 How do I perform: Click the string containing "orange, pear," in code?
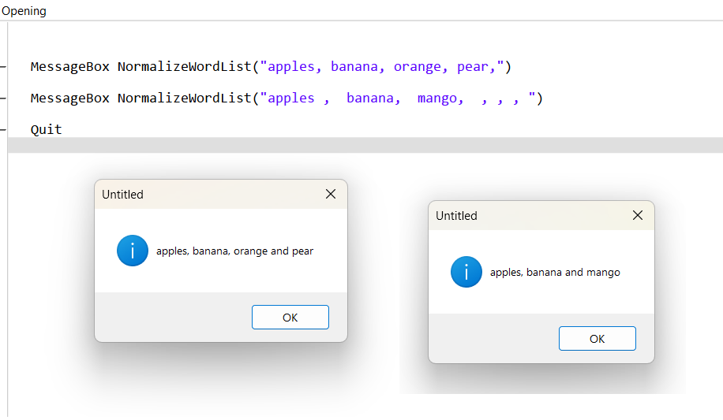383,67
